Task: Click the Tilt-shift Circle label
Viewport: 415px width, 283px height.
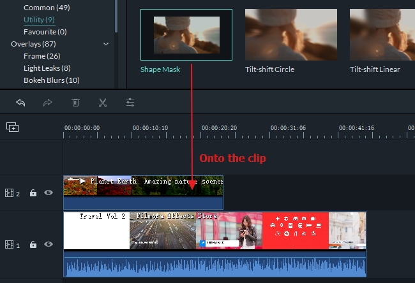Action: coord(269,69)
